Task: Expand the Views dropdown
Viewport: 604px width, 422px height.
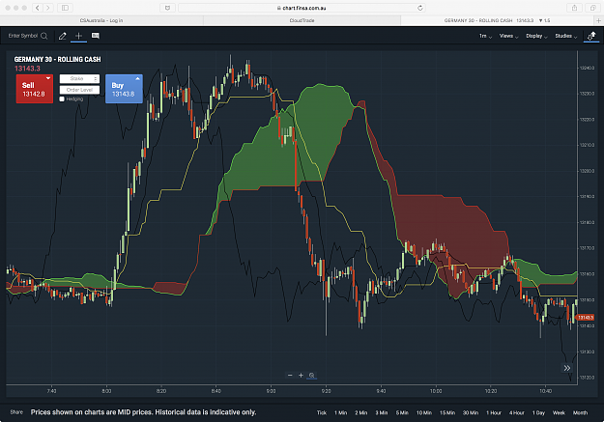Action: click(509, 36)
